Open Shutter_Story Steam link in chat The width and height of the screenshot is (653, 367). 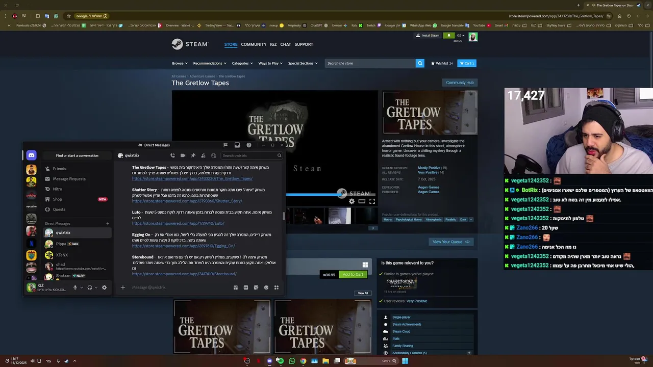187,201
